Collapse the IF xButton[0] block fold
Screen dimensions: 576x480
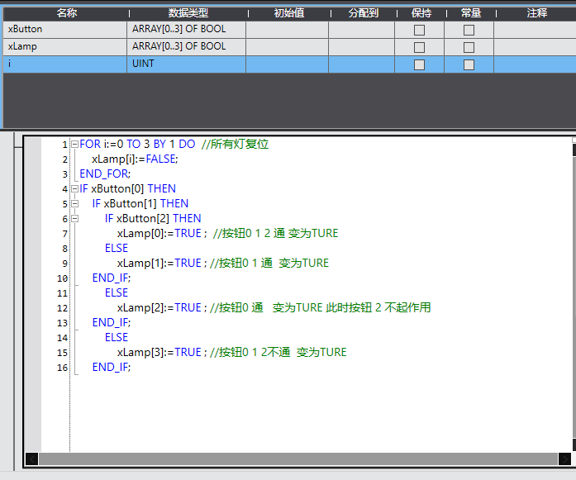tap(74, 189)
